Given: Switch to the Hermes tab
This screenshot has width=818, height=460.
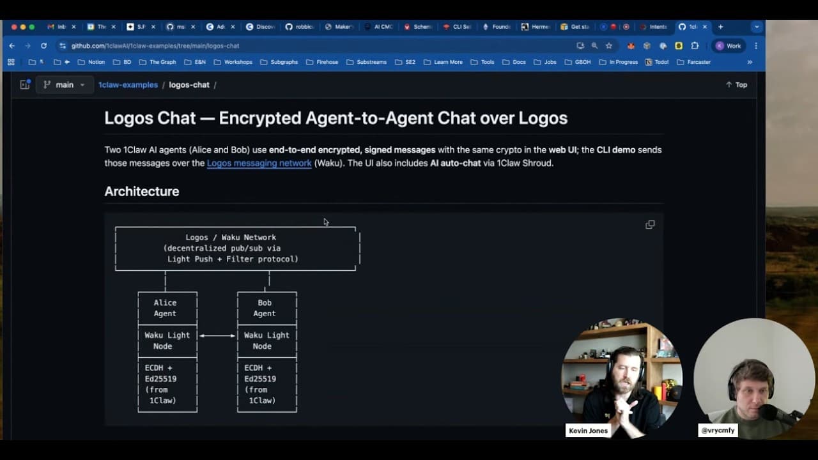Looking at the screenshot, I should pos(536,27).
